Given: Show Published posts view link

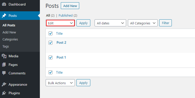Looking at the screenshot, I should coord(66,16).
